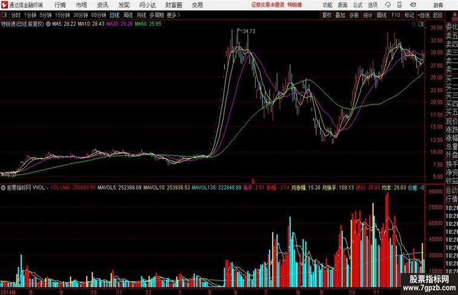Open the 交易 menu
The width and height of the screenshot is (458, 295).
197,5
